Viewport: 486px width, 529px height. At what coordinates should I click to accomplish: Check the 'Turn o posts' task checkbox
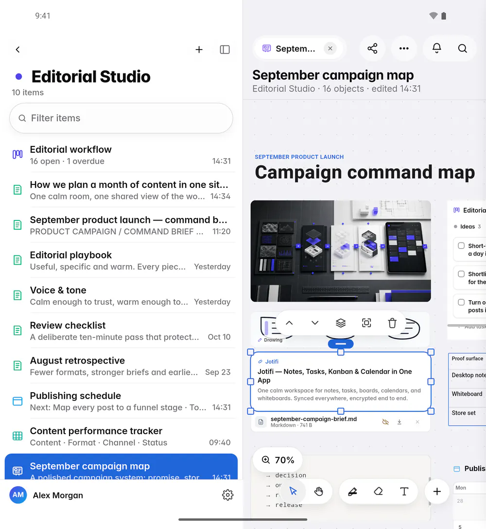(x=461, y=302)
